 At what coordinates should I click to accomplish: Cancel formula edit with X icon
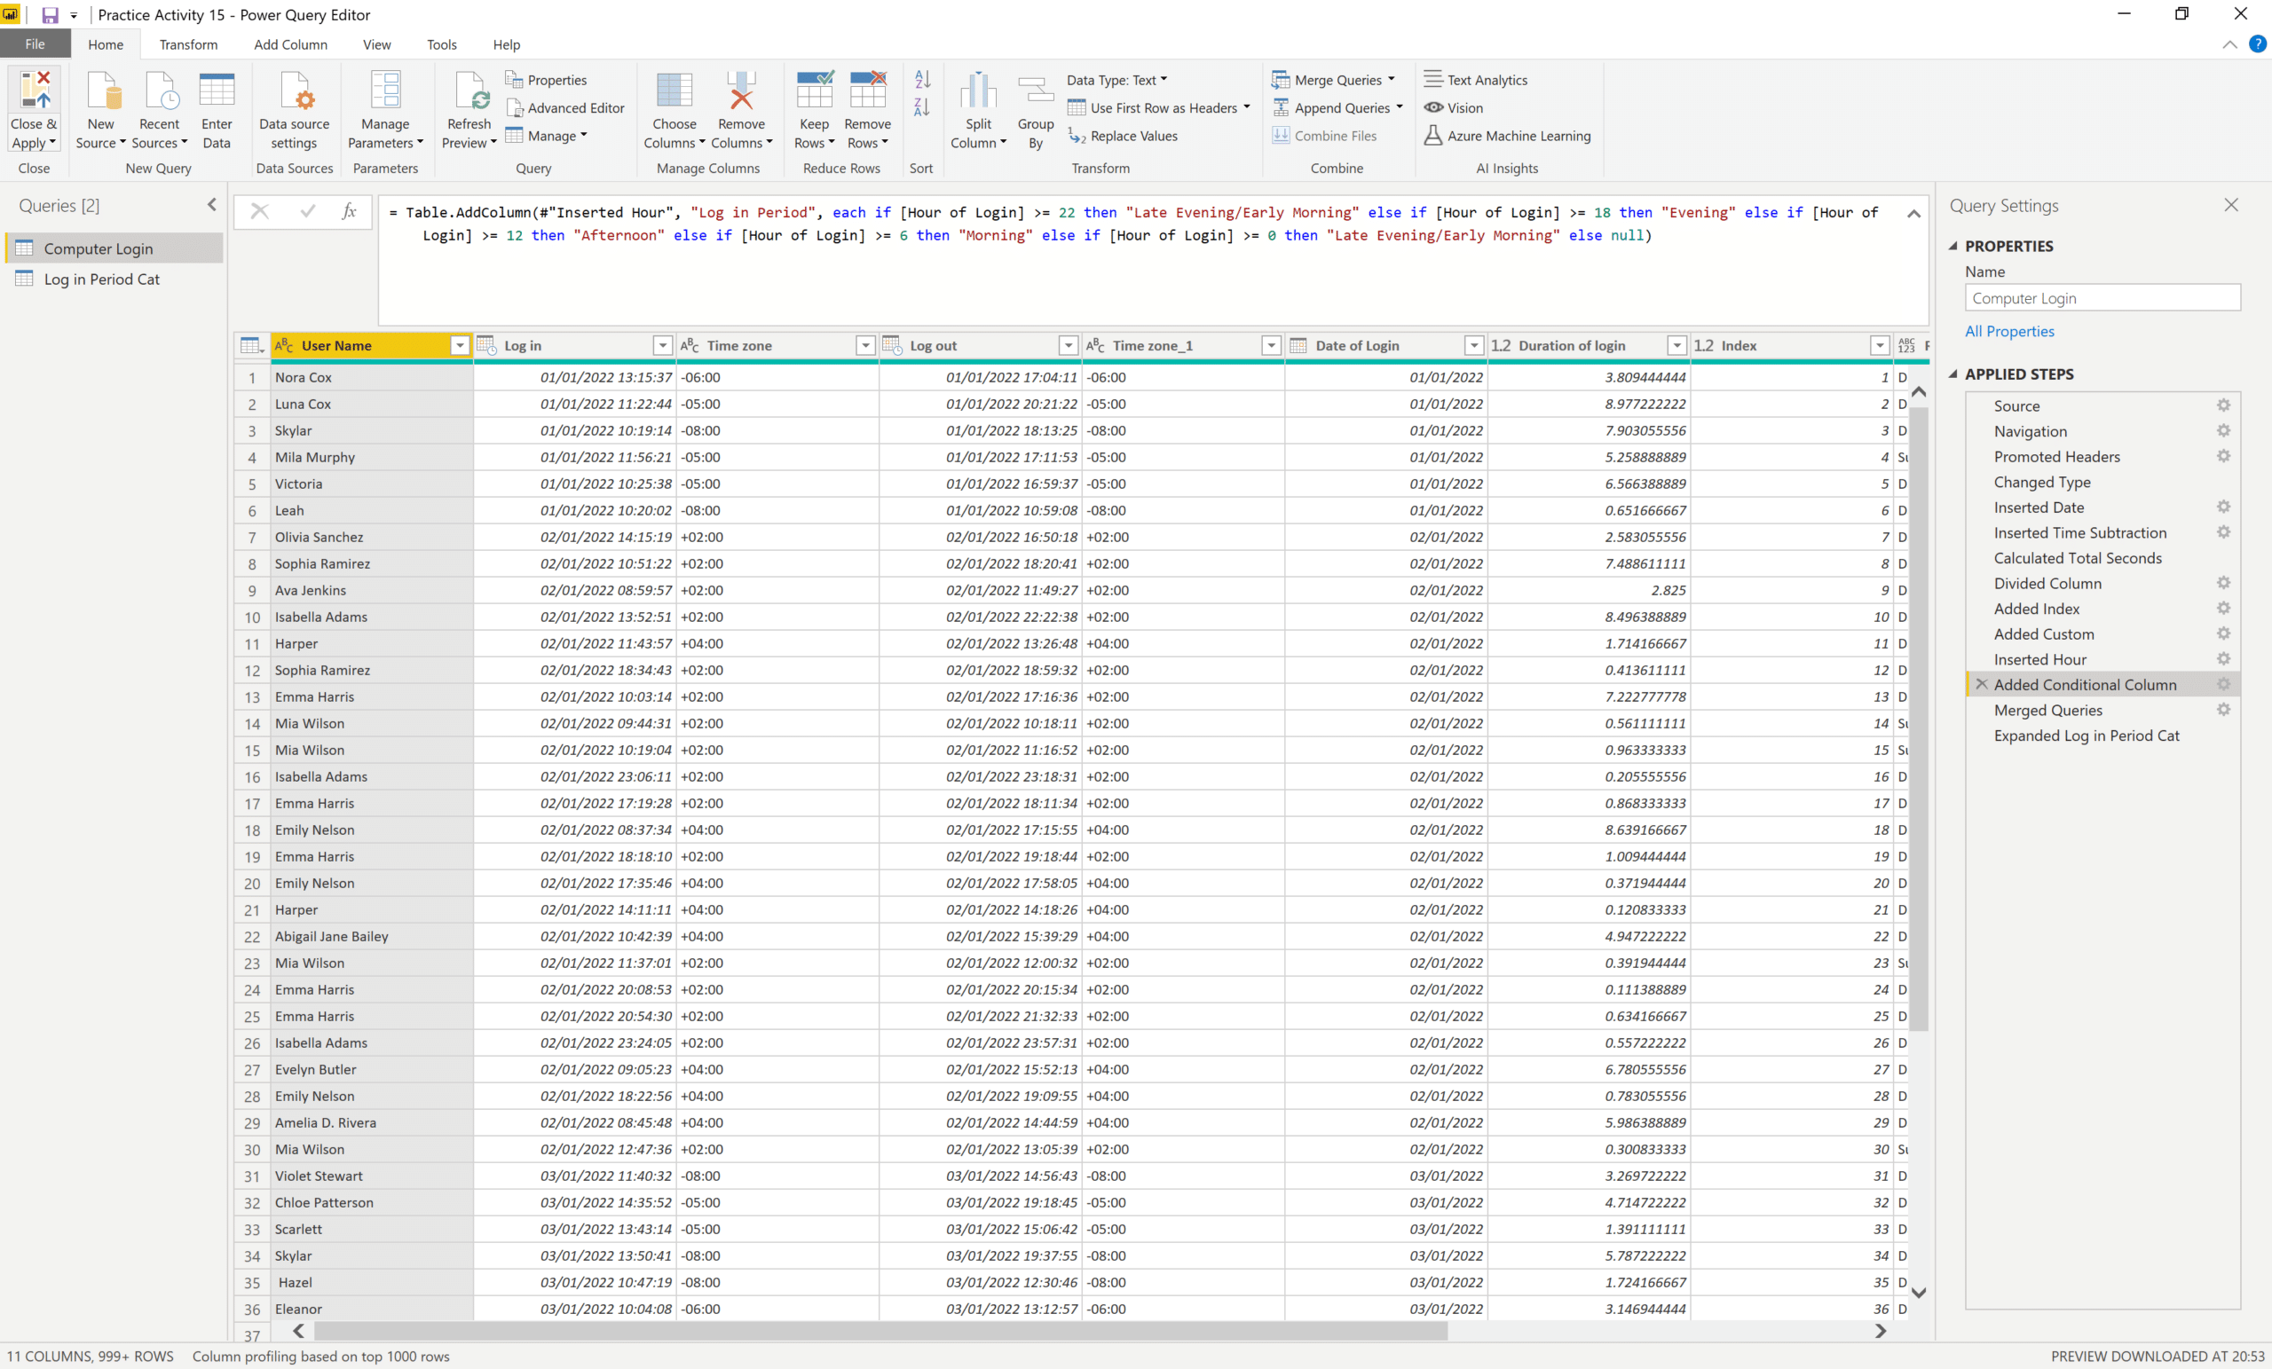[x=260, y=211]
